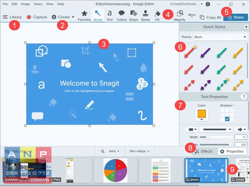Choose the red arrow style in second row
Screen dimensions: 250x187
tap(189, 70)
